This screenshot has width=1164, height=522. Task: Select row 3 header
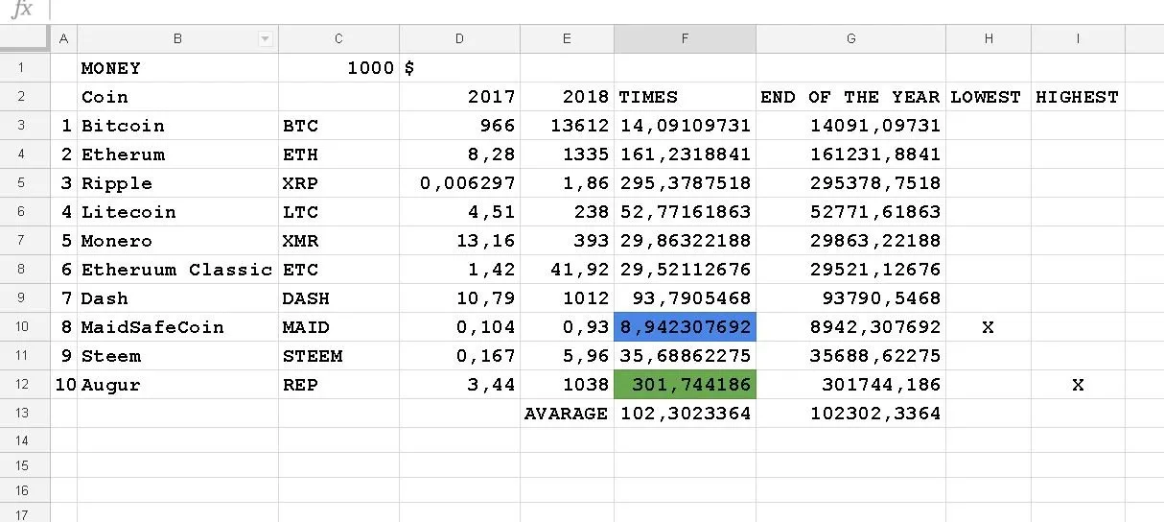(24, 126)
